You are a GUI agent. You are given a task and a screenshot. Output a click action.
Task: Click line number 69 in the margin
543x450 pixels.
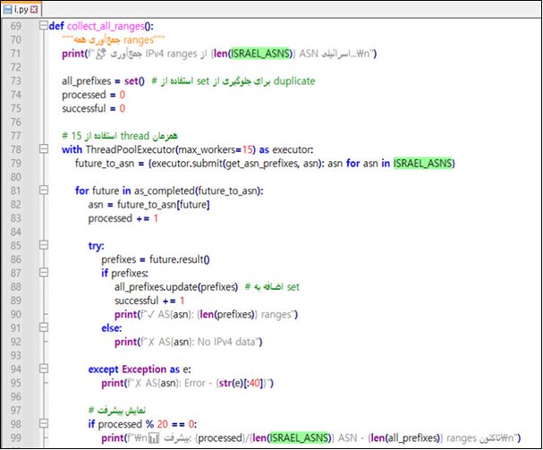tap(15, 26)
